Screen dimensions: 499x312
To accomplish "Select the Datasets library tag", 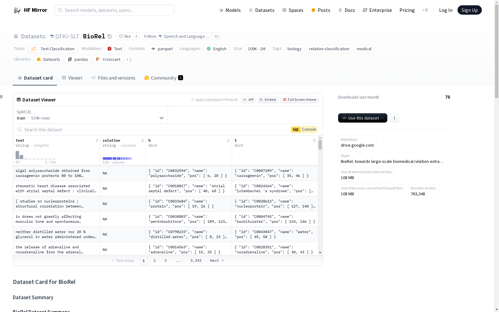I will tap(48, 59).
